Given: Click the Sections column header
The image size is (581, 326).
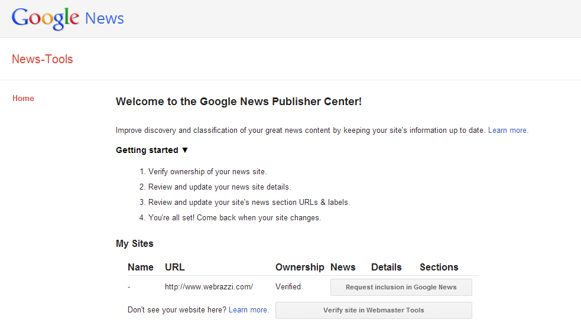Looking at the screenshot, I should tap(439, 267).
